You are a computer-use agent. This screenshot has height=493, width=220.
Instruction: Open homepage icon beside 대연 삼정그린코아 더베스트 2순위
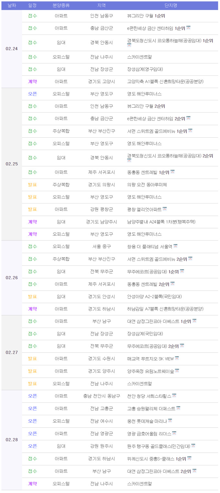pyautogui.click(x=194, y=471)
